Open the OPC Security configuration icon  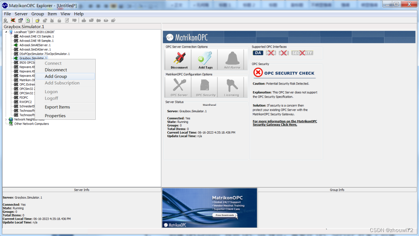tap(205, 87)
